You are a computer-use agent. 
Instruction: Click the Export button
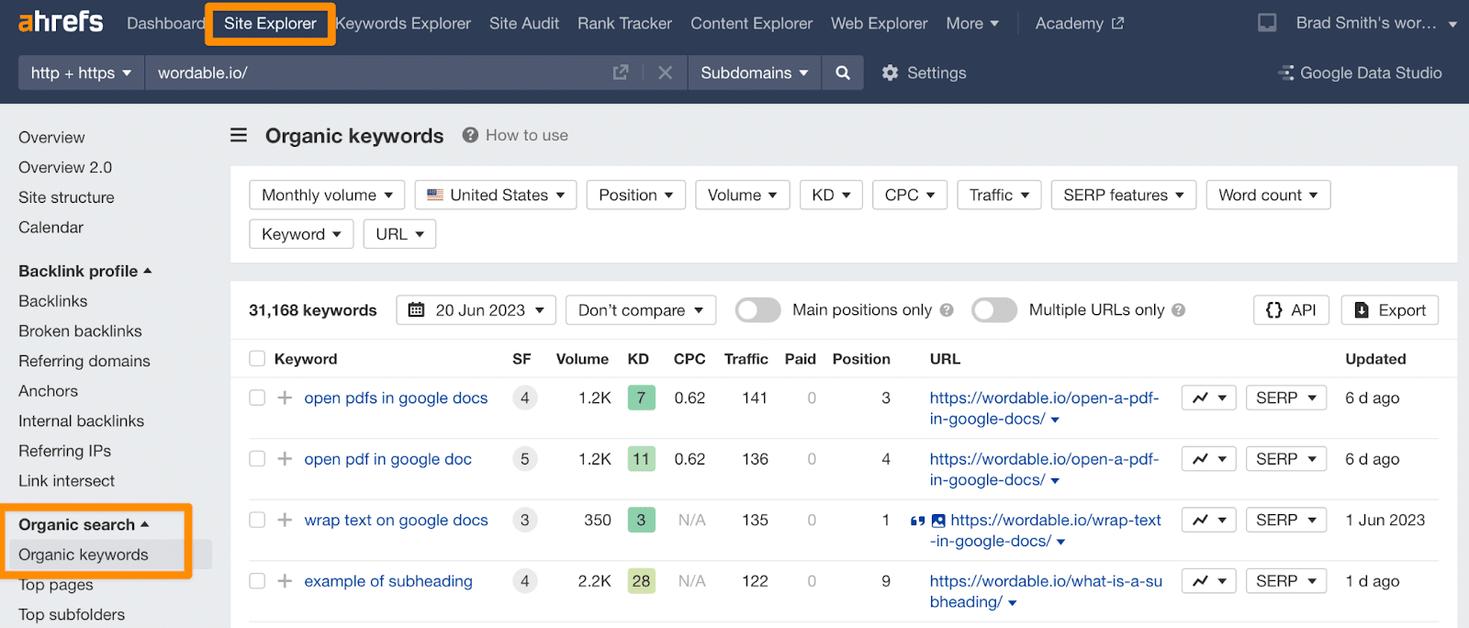point(1389,310)
